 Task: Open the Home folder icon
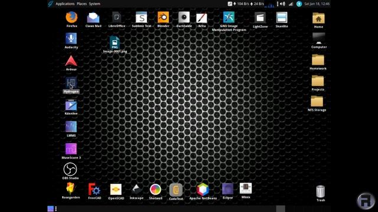click(318, 18)
